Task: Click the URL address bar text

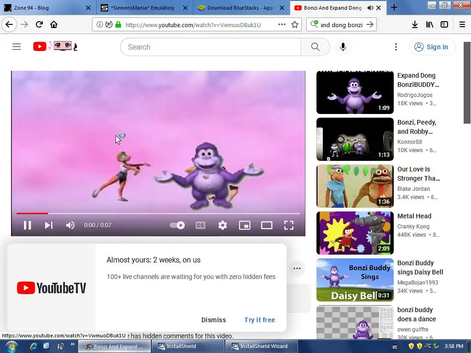Action: pos(193,25)
